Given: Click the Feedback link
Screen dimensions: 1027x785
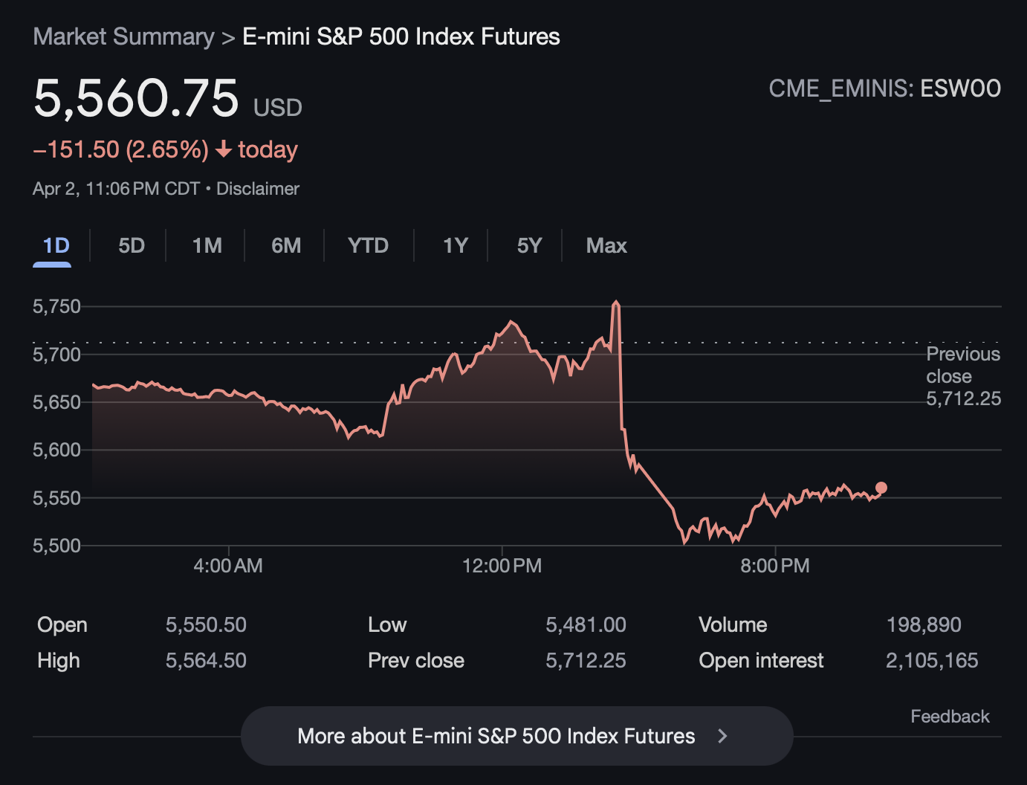Looking at the screenshot, I should click(x=950, y=717).
